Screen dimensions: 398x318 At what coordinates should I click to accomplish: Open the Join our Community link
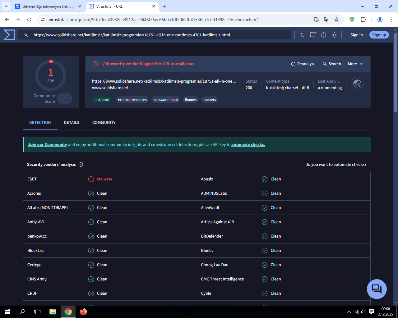[x=48, y=145]
